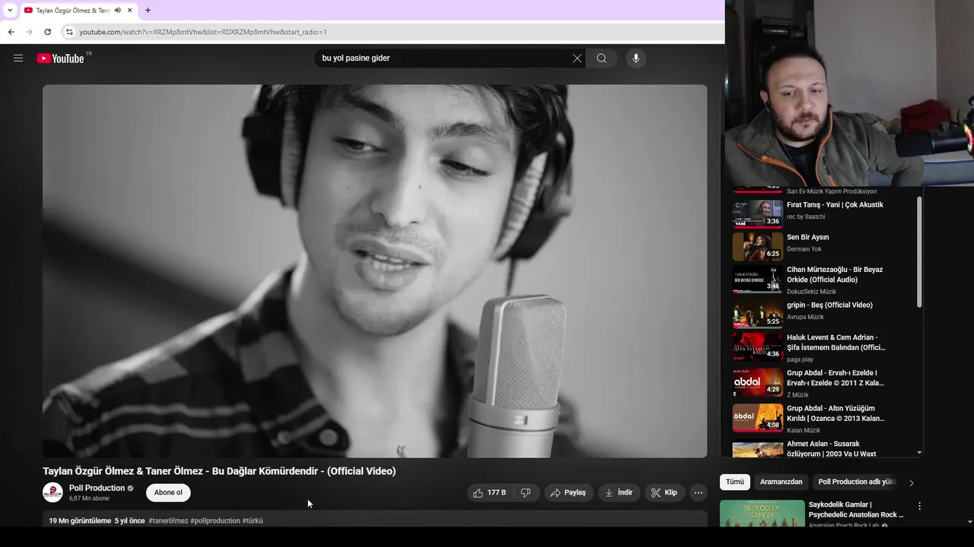Click hashtag #tanerölmez
The image size is (974, 547).
tap(168, 520)
